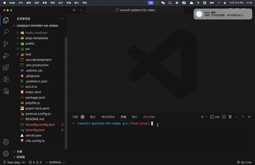Expand the src folder
Image resolution: width=255 pixels, height=165 pixels.
28,49
